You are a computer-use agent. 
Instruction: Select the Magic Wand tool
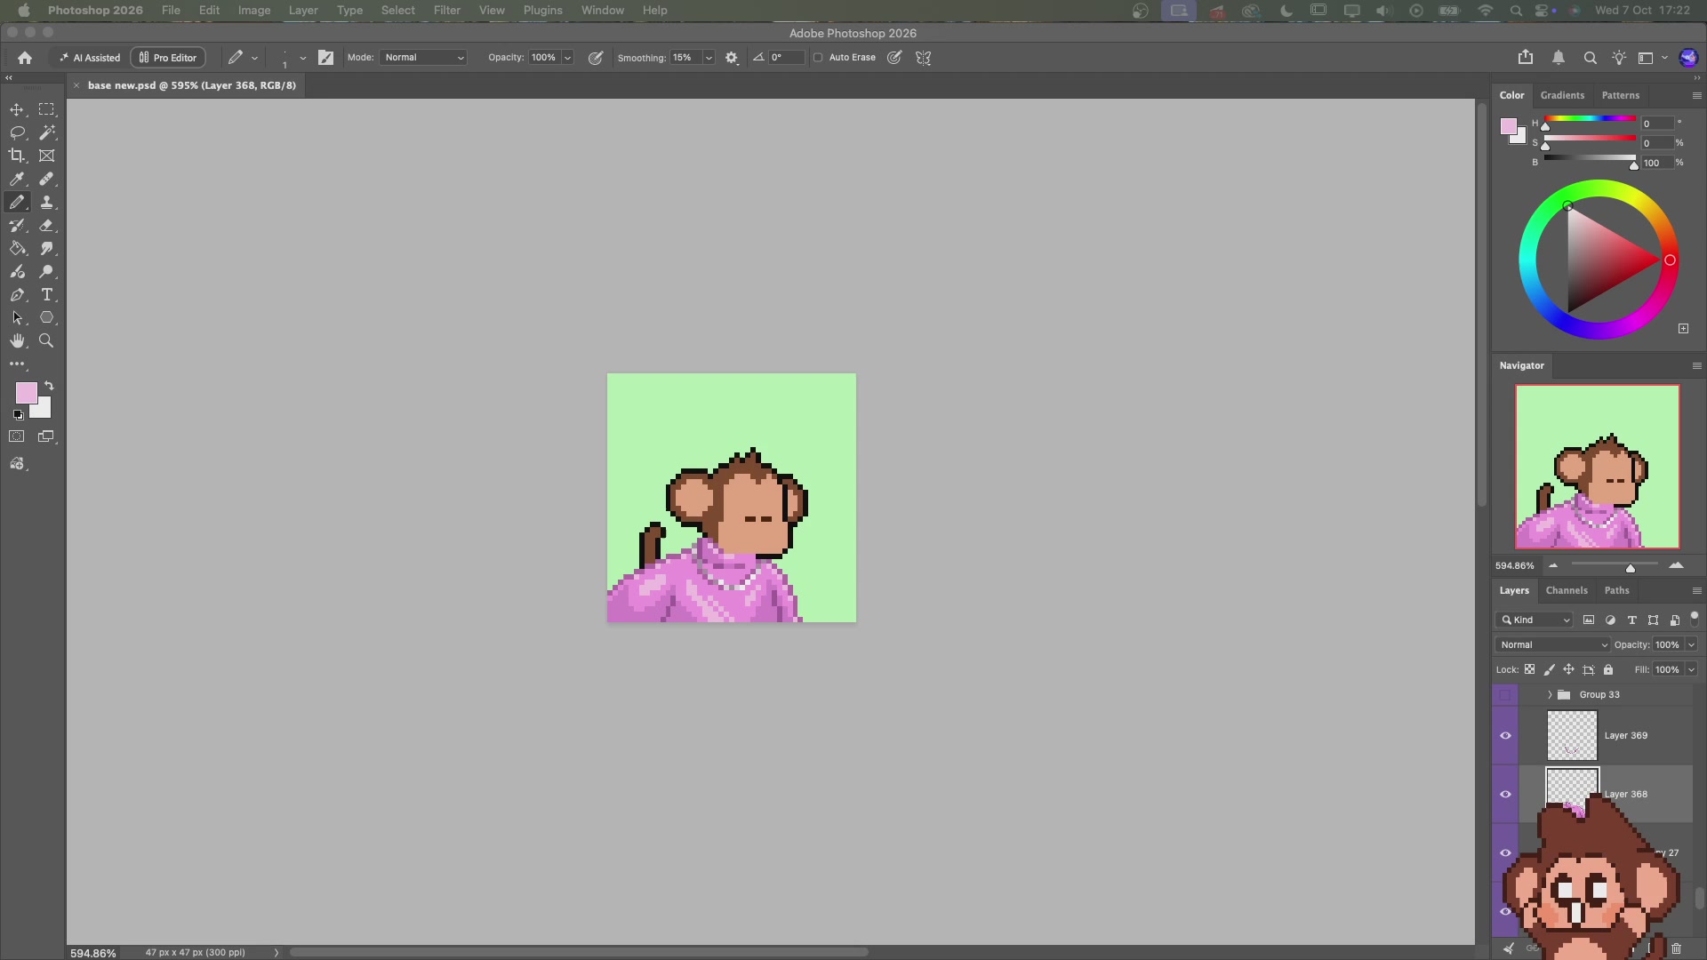click(46, 132)
